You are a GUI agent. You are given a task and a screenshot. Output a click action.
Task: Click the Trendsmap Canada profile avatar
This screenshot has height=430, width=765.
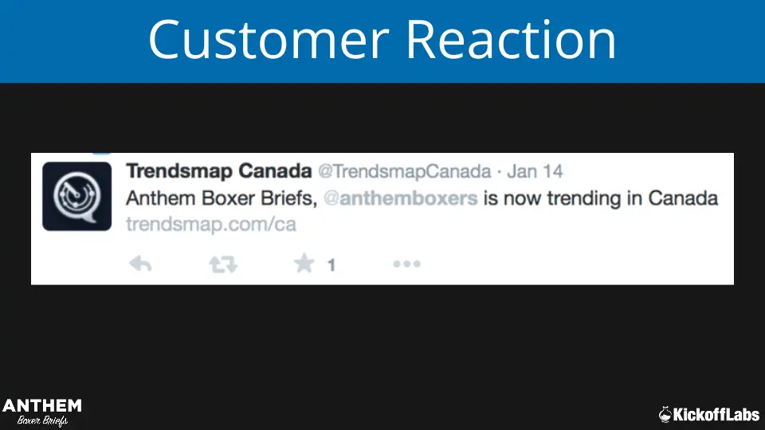[76, 197]
